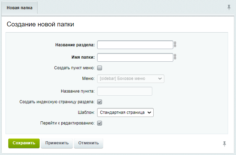Click the Создание новой папки heading
Viewport: 236px width, 155px height.
[40, 24]
